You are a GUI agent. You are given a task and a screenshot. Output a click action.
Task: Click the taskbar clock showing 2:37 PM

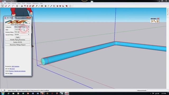coord(164,93)
